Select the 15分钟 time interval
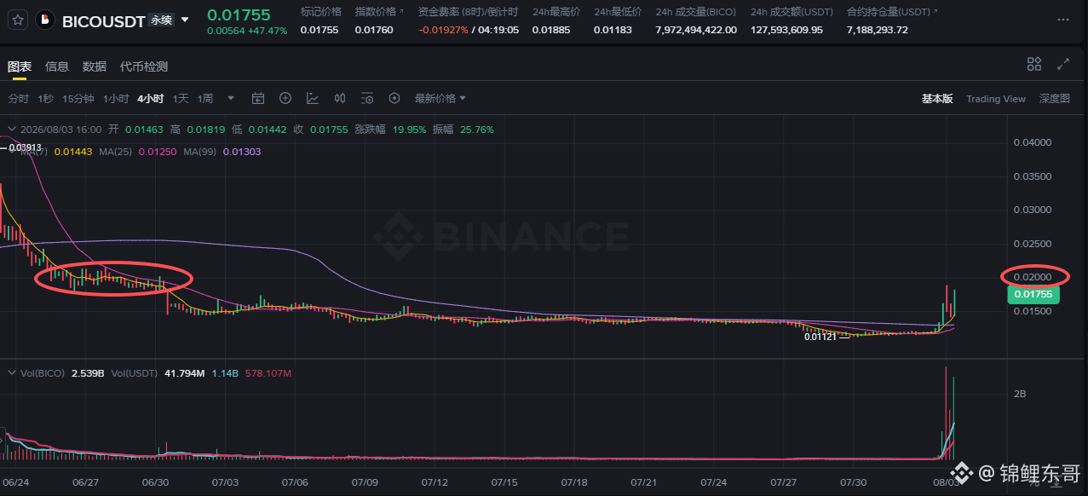Viewport: 1088px width, 496px height. [x=78, y=99]
